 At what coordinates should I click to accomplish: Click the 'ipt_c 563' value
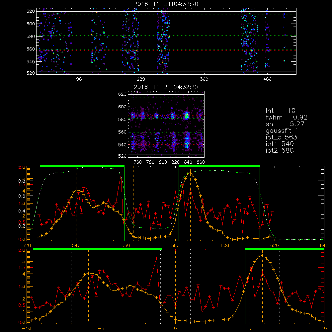(282, 137)
